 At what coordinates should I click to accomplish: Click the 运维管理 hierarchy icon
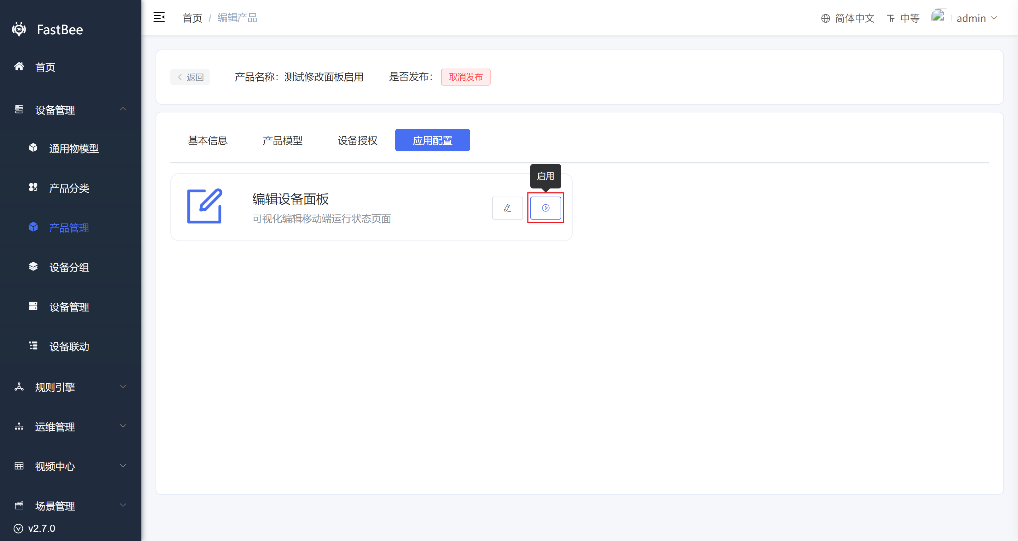(x=19, y=426)
